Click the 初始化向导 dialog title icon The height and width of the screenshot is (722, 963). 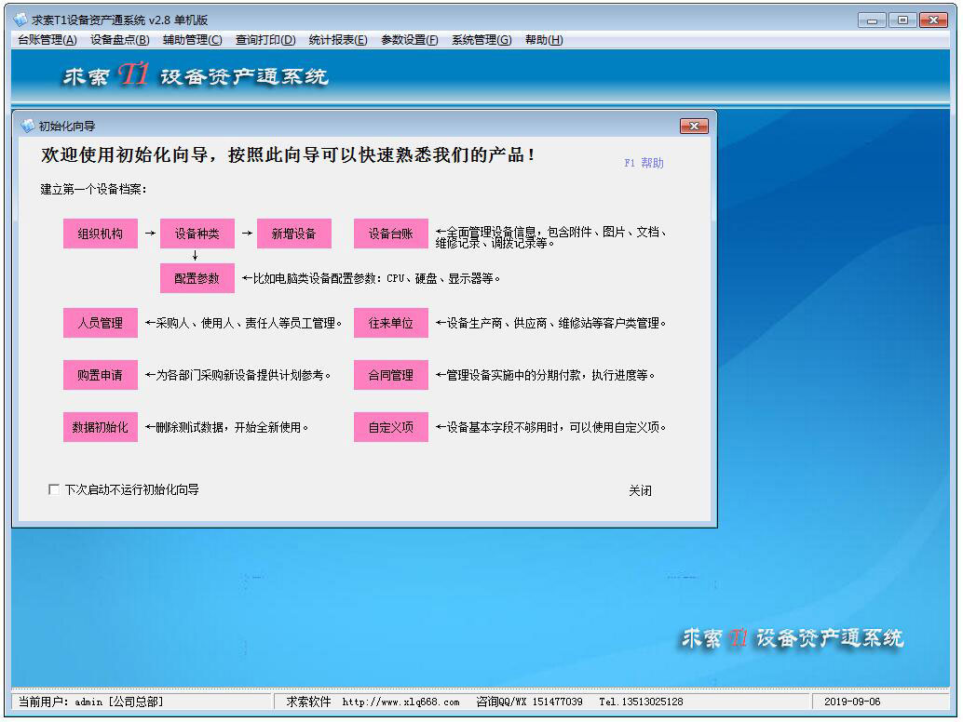tap(27, 126)
